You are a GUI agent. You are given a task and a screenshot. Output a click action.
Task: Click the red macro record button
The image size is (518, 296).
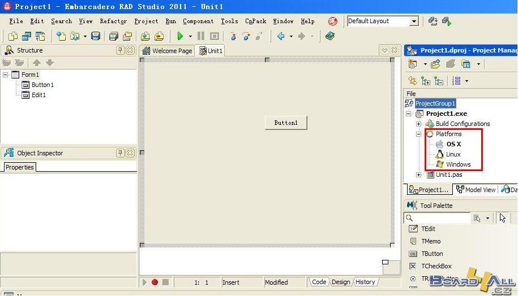[x=155, y=282]
